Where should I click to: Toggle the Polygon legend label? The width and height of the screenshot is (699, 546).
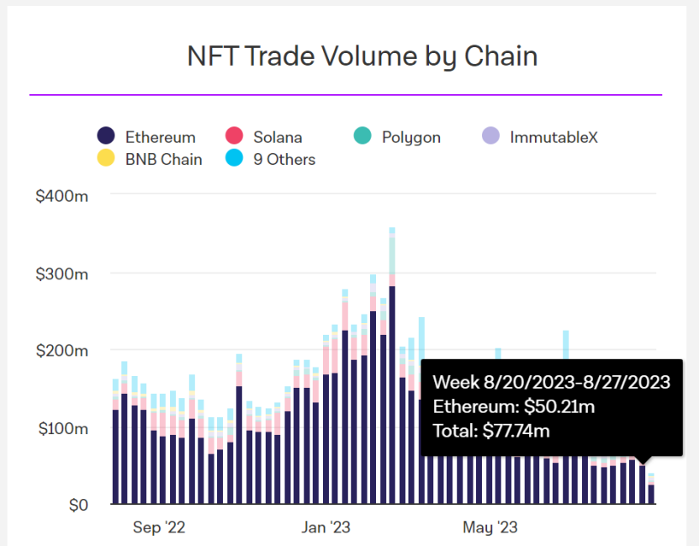(410, 137)
